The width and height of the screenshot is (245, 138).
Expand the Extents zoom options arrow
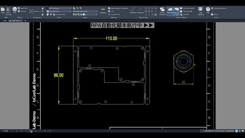(40, 11)
